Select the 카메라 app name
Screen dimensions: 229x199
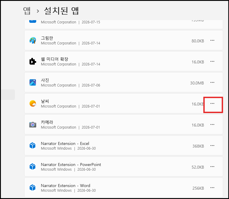47,122
